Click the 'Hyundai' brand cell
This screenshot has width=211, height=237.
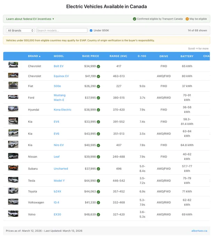[x=33, y=110]
